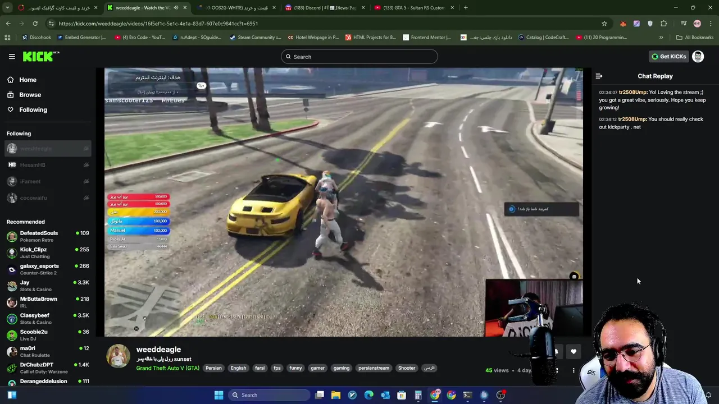This screenshot has height=404, width=719.
Task: Select the gaming tag
Action: pos(341,368)
